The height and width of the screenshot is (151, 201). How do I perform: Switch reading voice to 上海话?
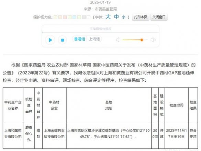(x=94, y=39)
